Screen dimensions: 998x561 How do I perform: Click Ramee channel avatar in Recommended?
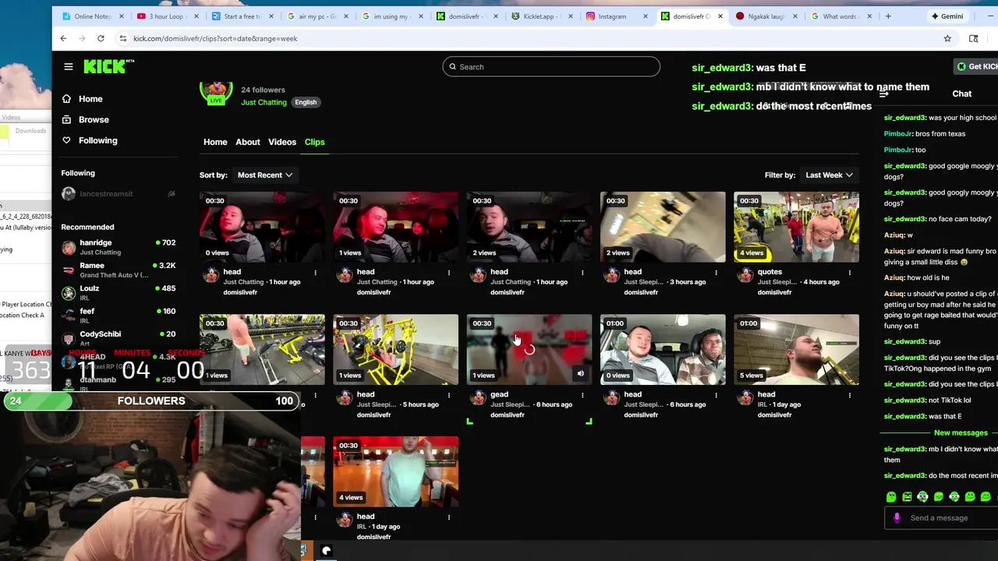(x=69, y=270)
